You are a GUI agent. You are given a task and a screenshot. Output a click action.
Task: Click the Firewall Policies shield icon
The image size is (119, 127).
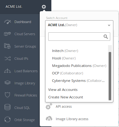(8, 95)
